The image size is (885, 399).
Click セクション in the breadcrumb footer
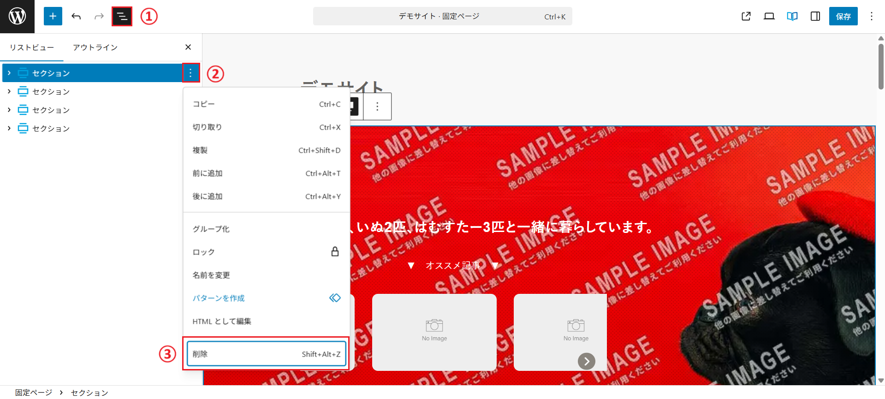click(89, 393)
